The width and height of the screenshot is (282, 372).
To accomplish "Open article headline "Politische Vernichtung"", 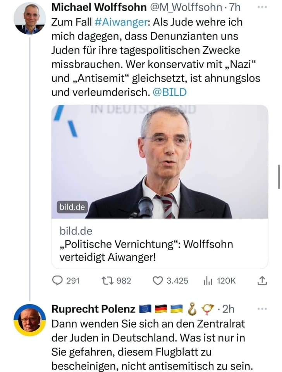I will pyautogui.click(x=146, y=250).
